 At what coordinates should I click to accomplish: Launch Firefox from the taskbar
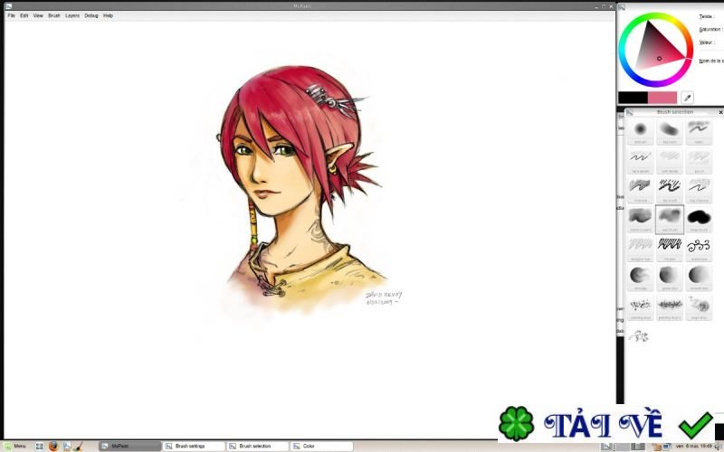[x=53, y=446]
